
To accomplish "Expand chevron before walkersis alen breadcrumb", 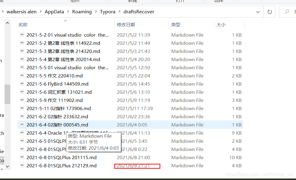I will (2, 12).
